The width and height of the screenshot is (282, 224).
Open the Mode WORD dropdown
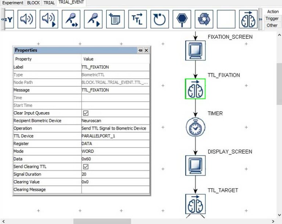tap(115, 152)
